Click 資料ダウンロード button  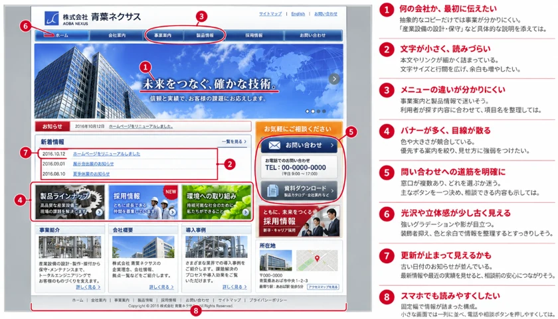(x=299, y=190)
